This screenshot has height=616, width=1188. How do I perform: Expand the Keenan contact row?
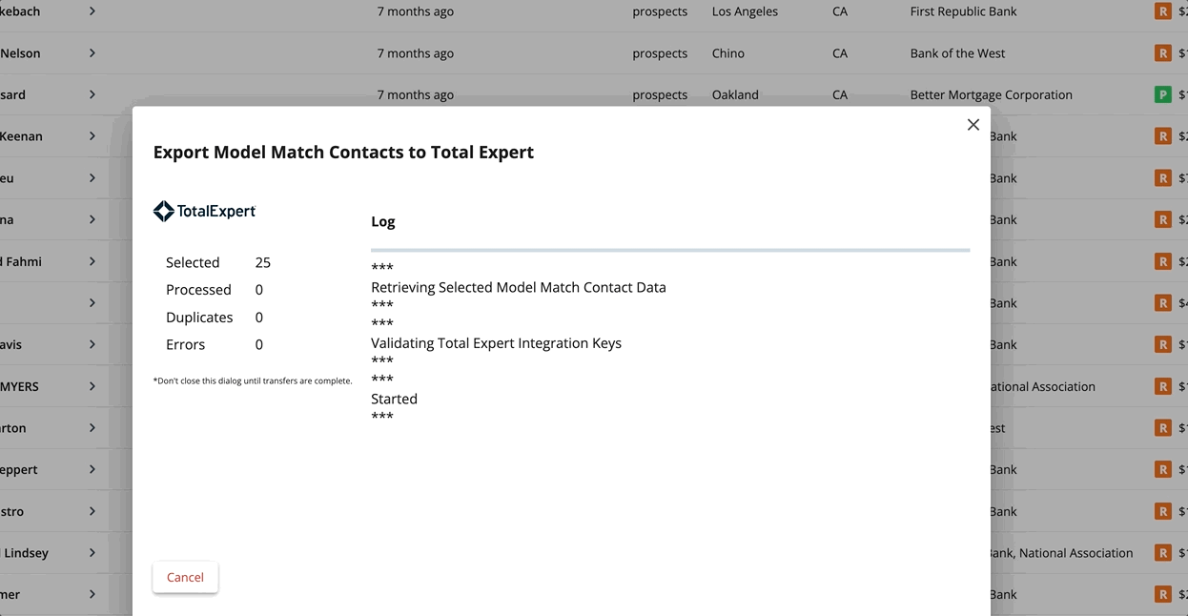tap(92, 135)
